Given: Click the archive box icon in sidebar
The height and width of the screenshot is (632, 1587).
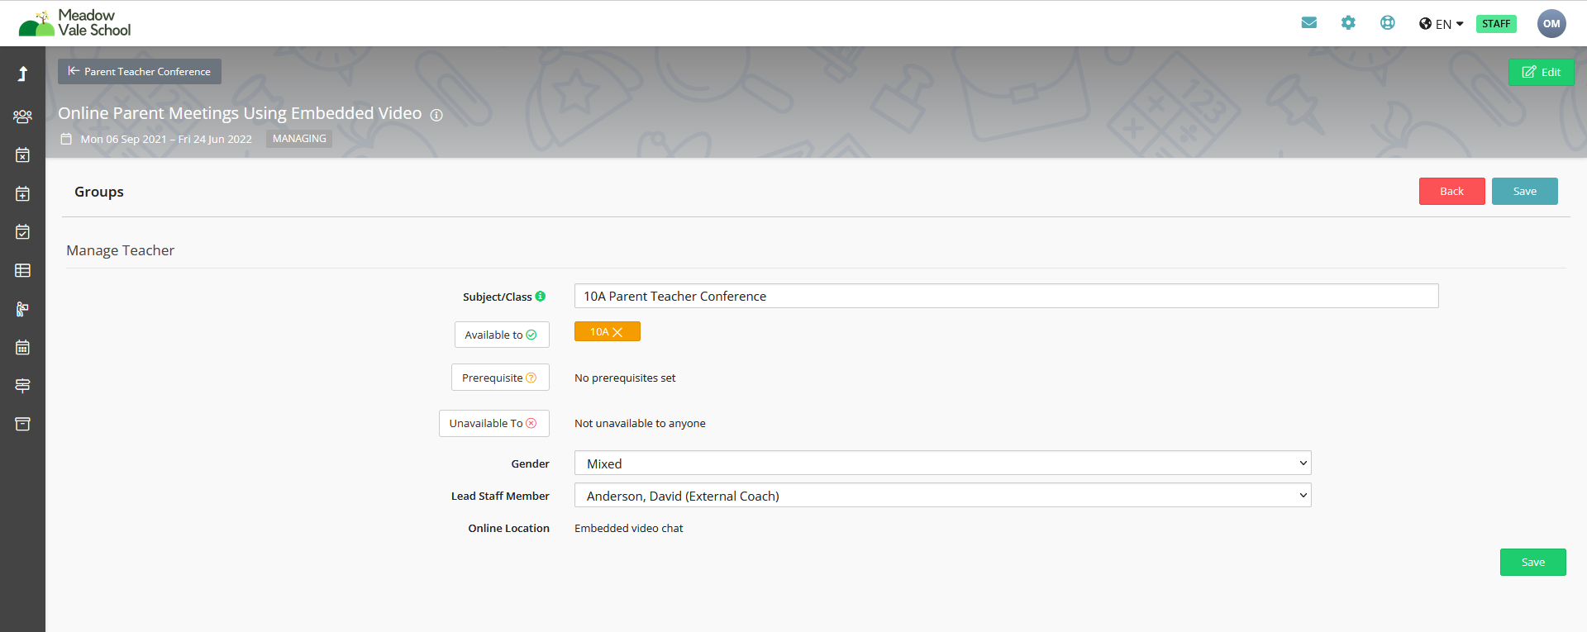Looking at the screenshot, I should 22,424.
